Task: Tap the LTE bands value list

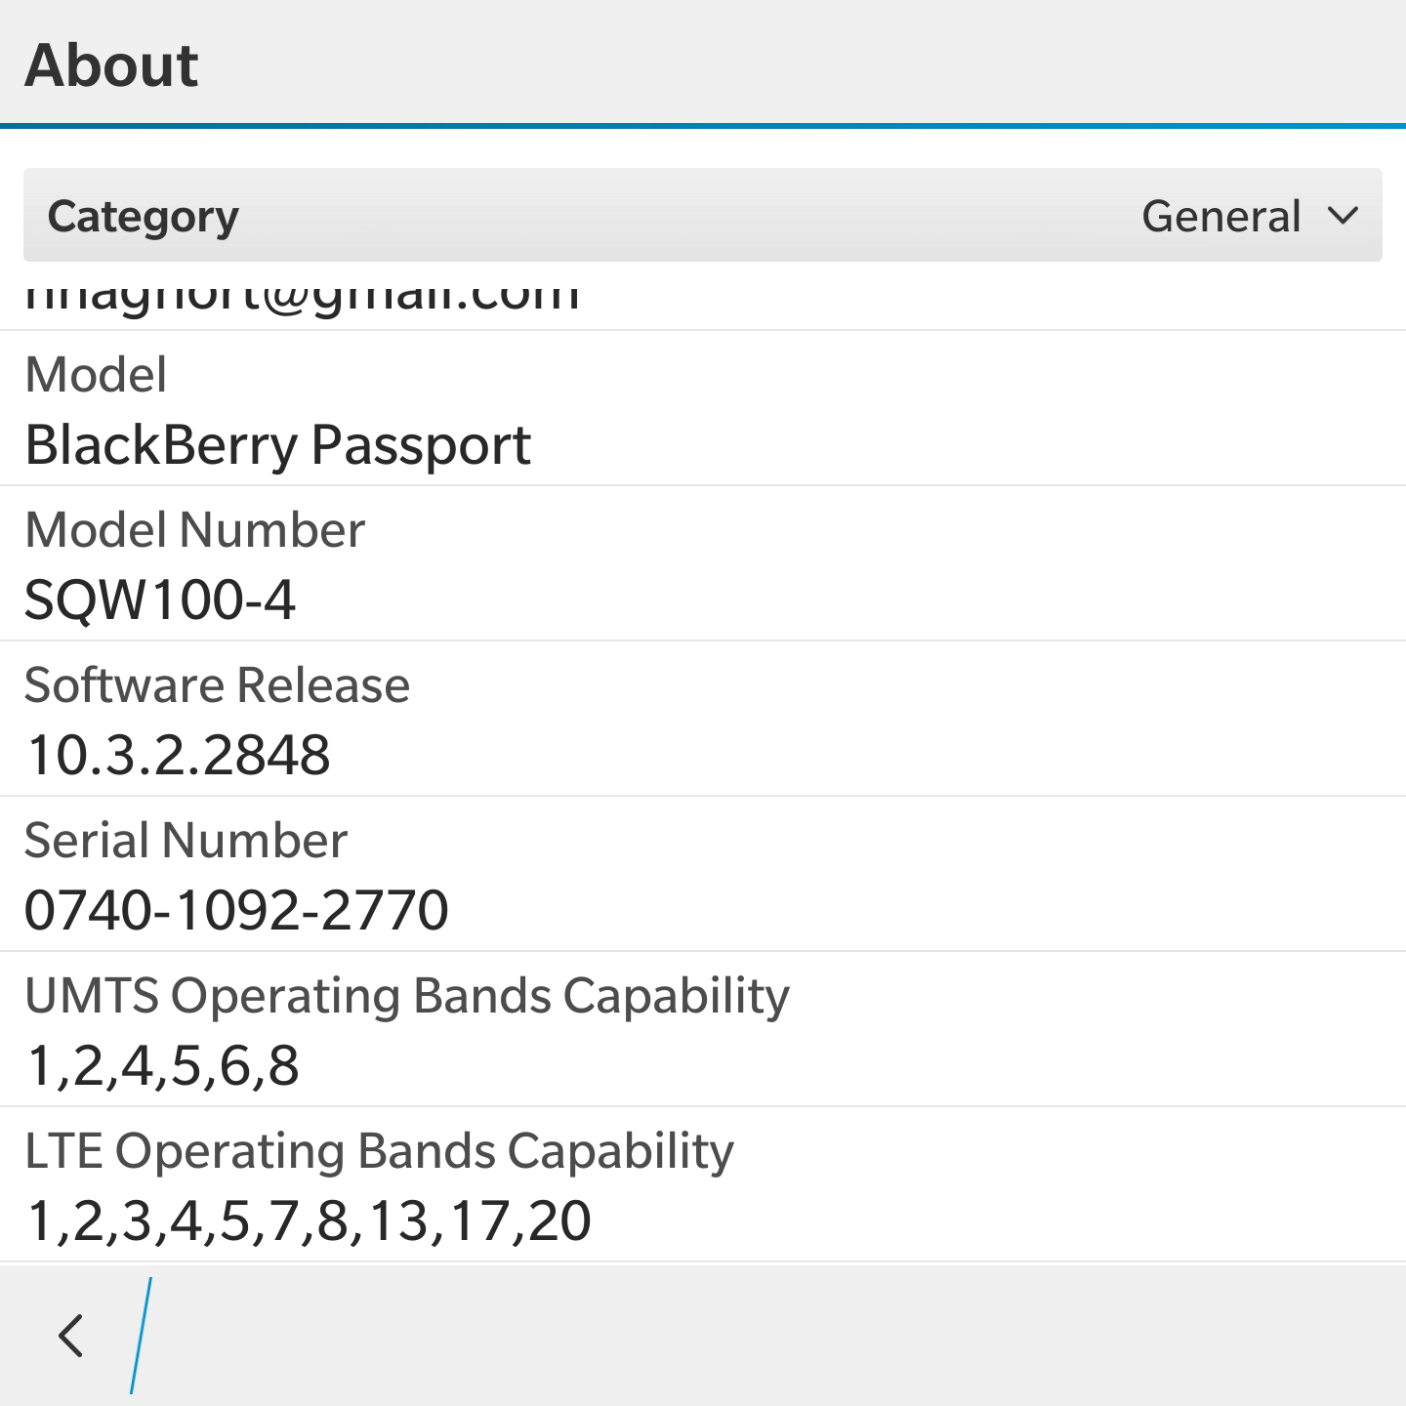Action: (x=309, y=1221)
